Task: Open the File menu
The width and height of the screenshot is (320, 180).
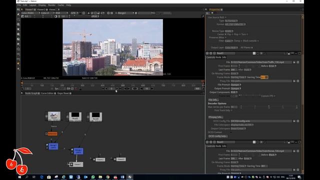Action: point(19,5)
